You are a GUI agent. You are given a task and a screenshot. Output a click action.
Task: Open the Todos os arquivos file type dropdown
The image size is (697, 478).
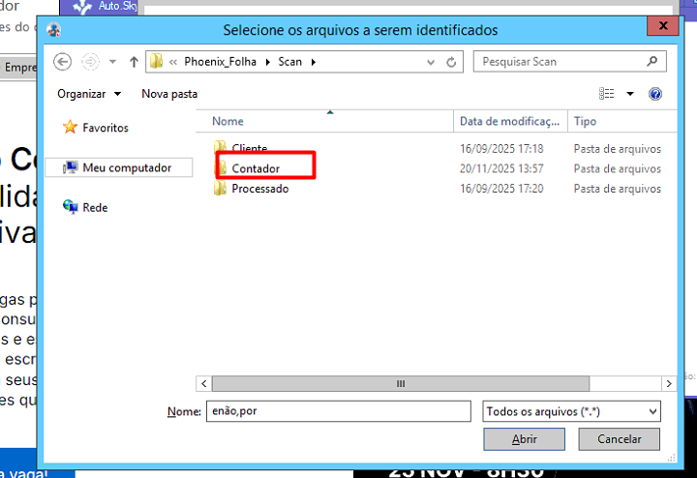coord(572,411)
